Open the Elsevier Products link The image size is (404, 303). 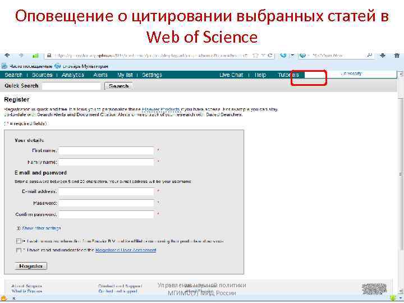[x=160, y=109]
